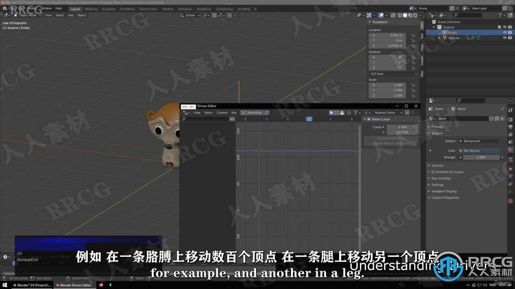Toggle only errors warning icon in Drivers Editor
This screenshot has height=289, width=515.
pyautogui.click(x=342, y=113)
